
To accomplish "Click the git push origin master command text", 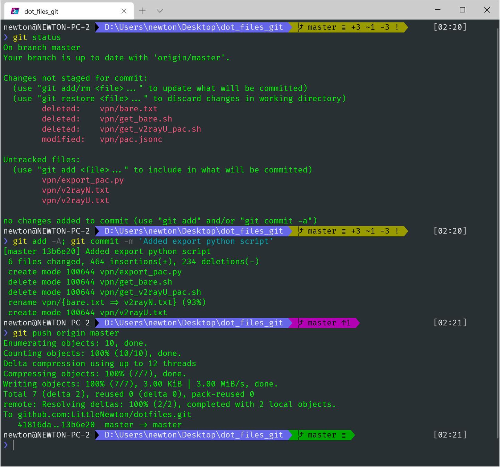I will click(x=66, y=333).
